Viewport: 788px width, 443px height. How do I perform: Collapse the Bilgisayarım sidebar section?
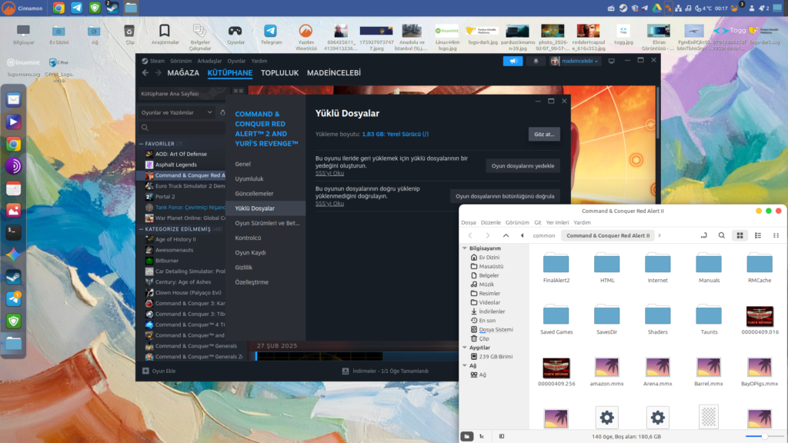click(464, 248)
